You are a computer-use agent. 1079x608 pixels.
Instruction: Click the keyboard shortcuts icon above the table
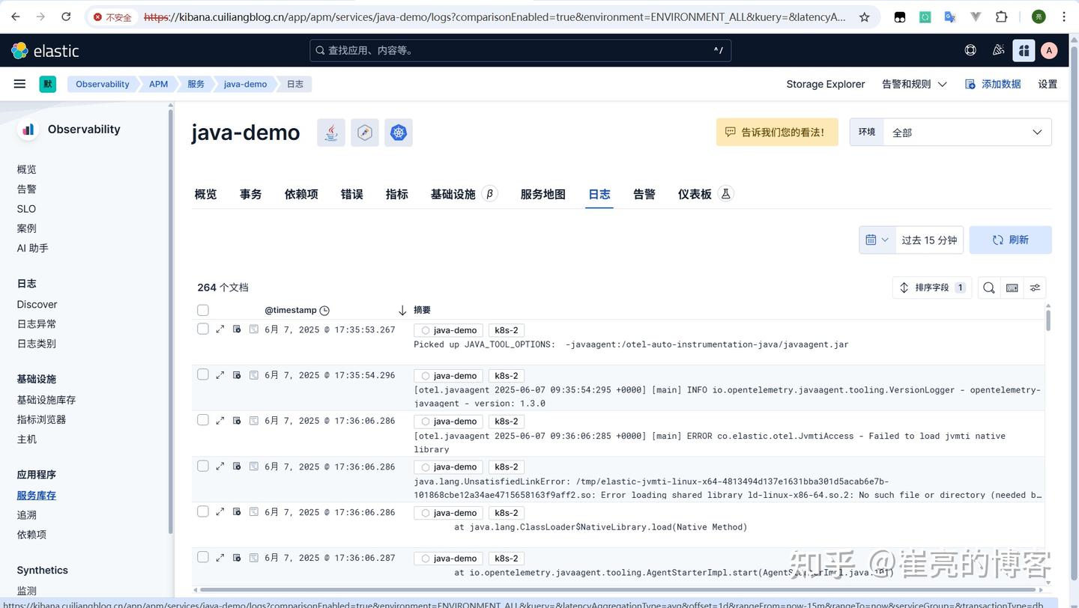click(1012, 288)
